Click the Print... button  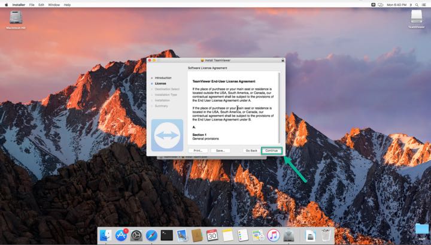coord(198,151)
